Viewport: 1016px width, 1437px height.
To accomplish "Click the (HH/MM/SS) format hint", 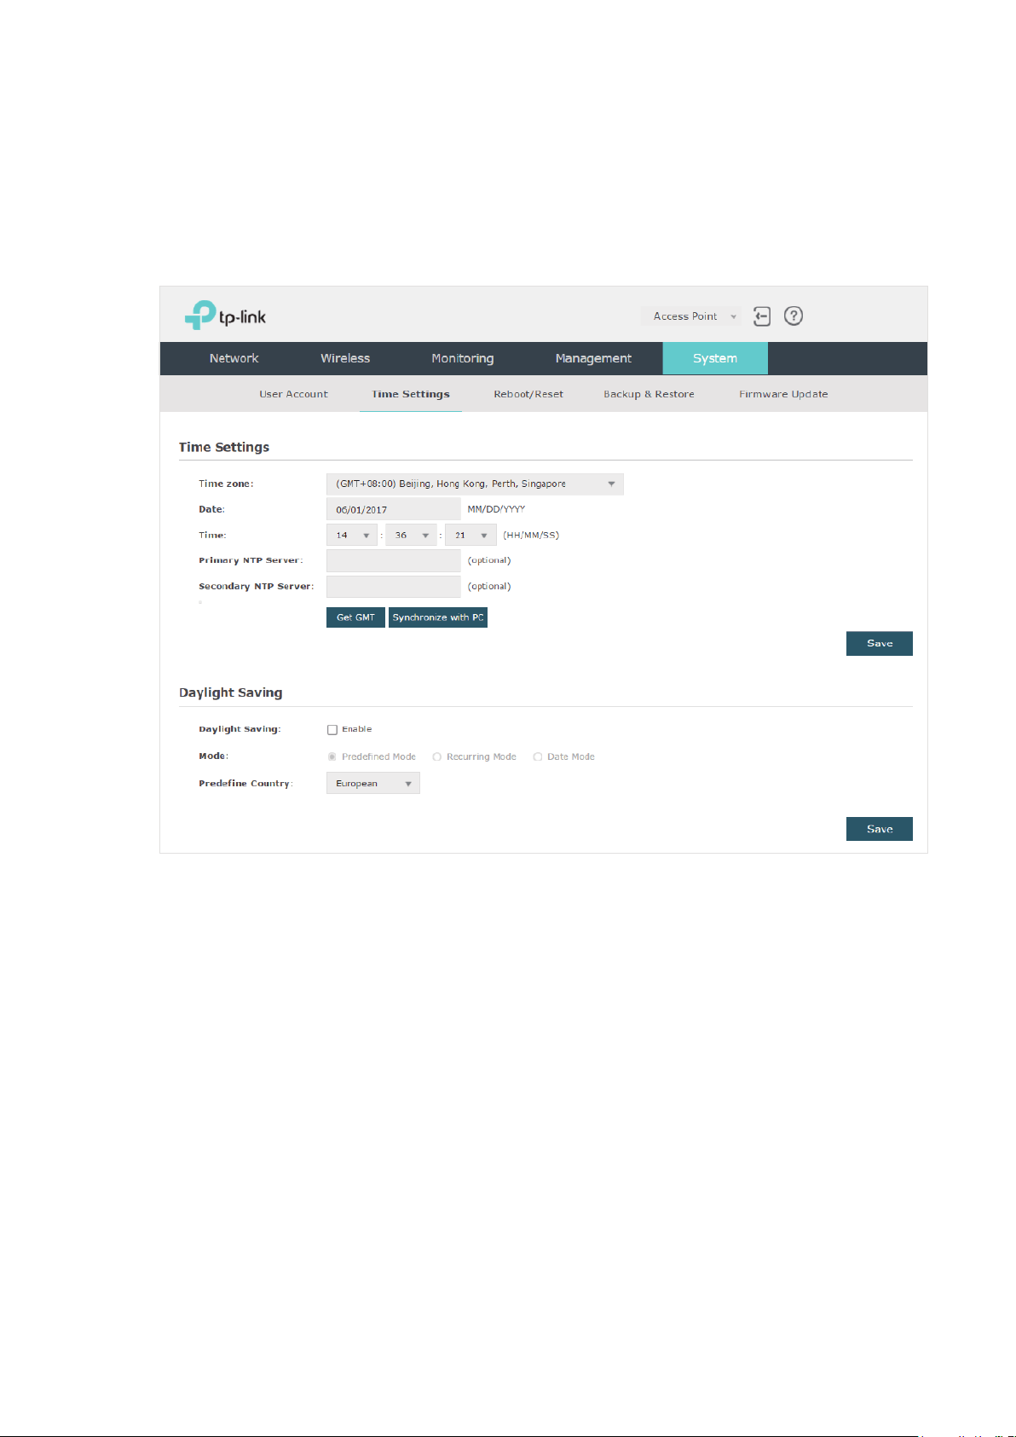I will [x=531, y=536].
